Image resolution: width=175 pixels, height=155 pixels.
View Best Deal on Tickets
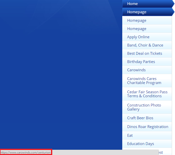point(144,53)
